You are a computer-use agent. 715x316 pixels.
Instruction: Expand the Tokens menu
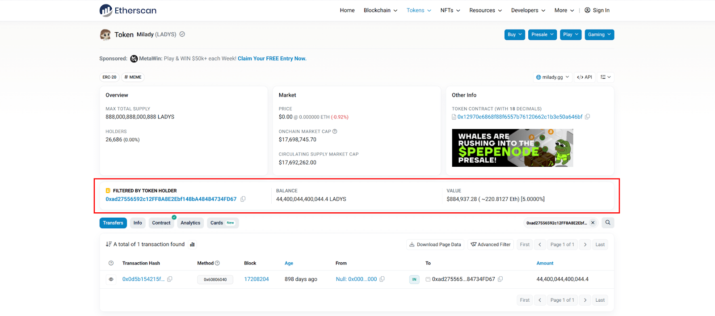coord(419,10)
